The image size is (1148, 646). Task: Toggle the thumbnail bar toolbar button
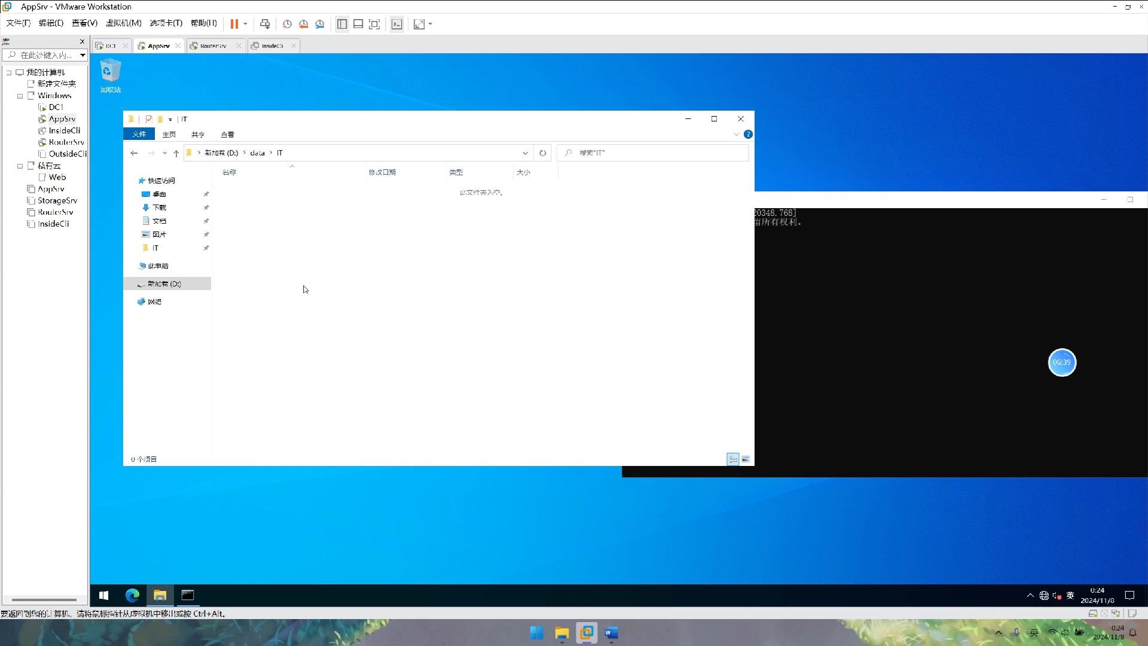click(358, 24)
